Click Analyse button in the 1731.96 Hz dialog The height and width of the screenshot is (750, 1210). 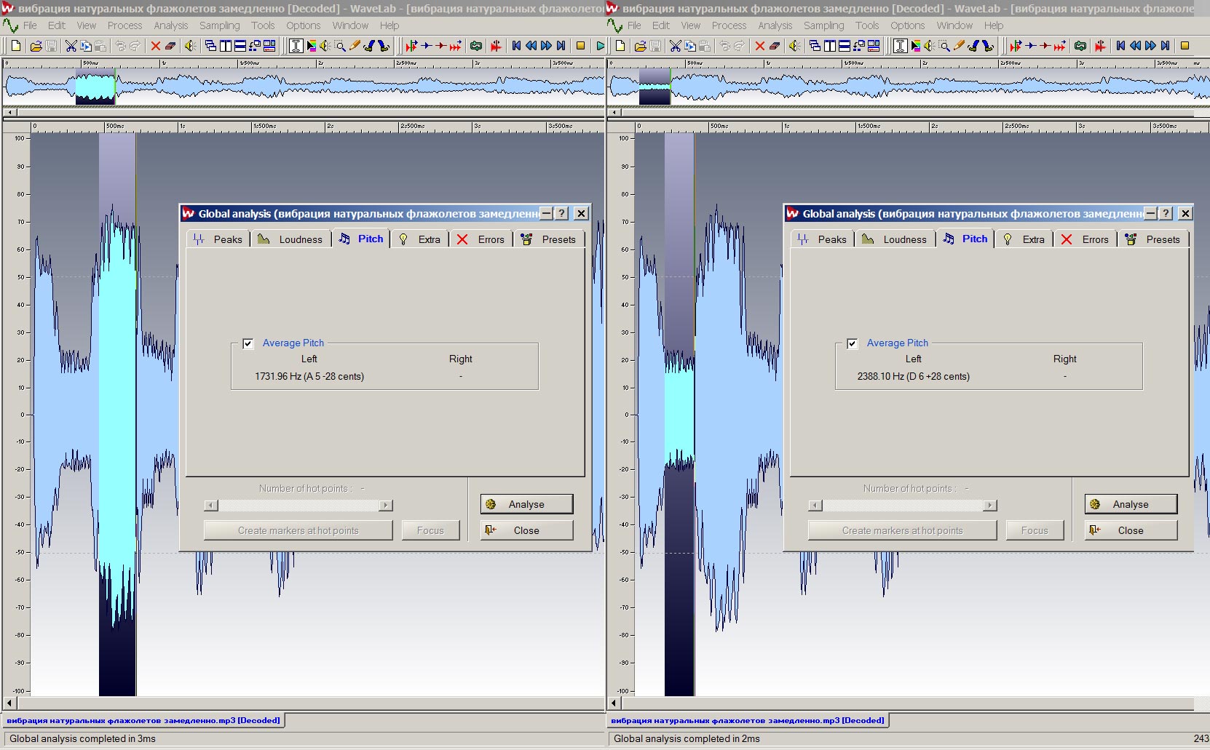coord(526,504)
